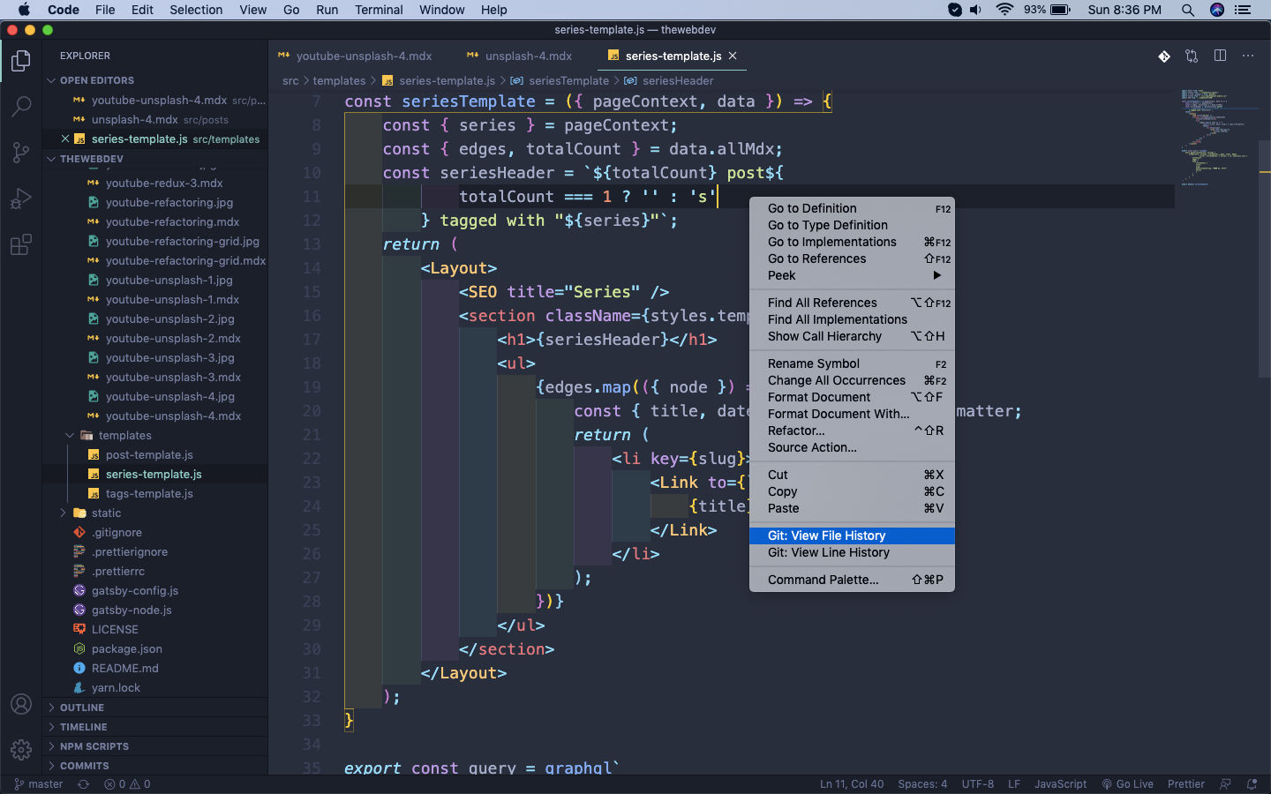Screen dimensions: 1271x794
Task: Open the Peek submenu arrow
Action: 937,275
